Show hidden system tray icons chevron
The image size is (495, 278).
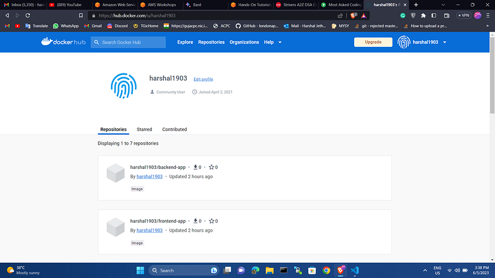425,271
